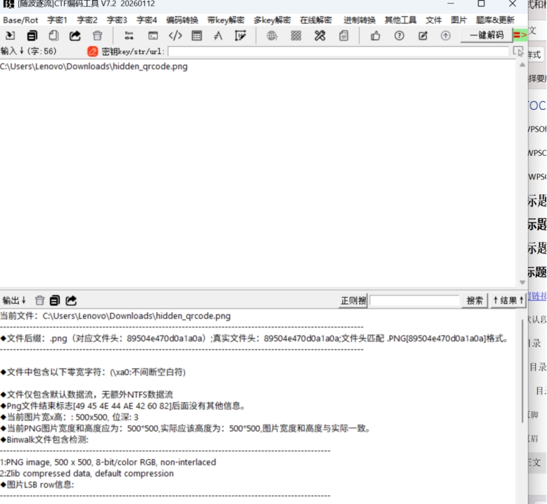Click the '当前图片宽x高: : 500x500, 位深: 3' line
Viewport: 547px width, 504px height.
tap(69, 417)
